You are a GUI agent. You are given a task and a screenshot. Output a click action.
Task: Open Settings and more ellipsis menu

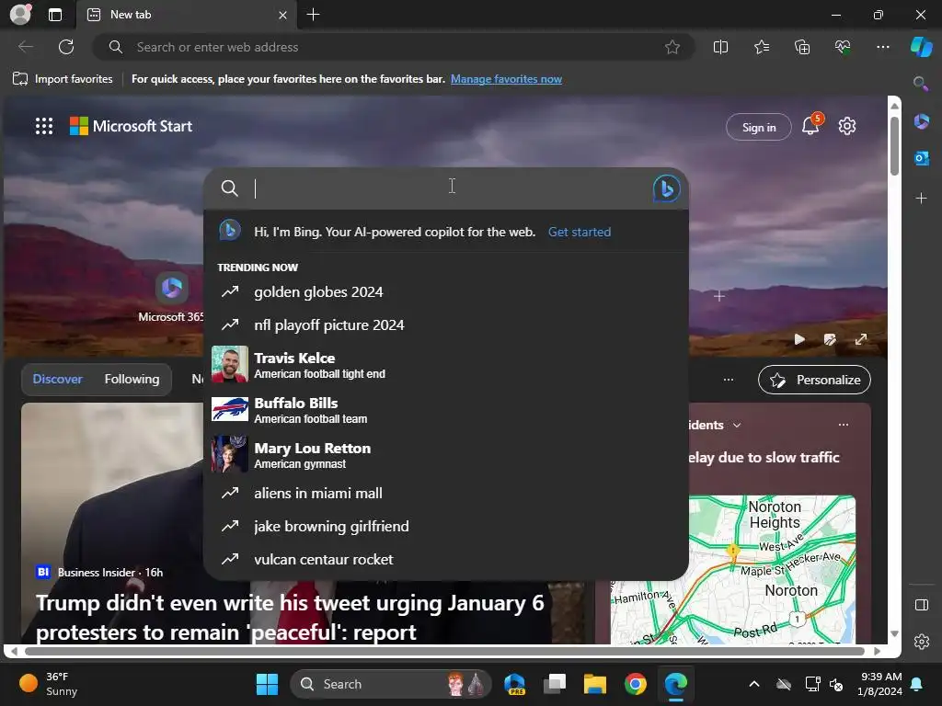[882, 47]
